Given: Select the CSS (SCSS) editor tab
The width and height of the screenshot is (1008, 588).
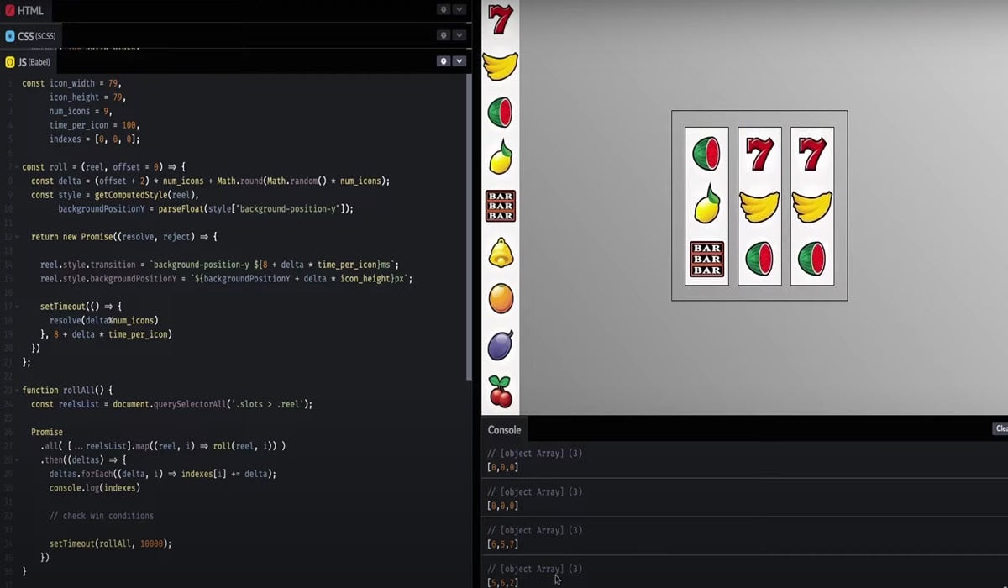Looking at the screenshot, I should (31, 36).
